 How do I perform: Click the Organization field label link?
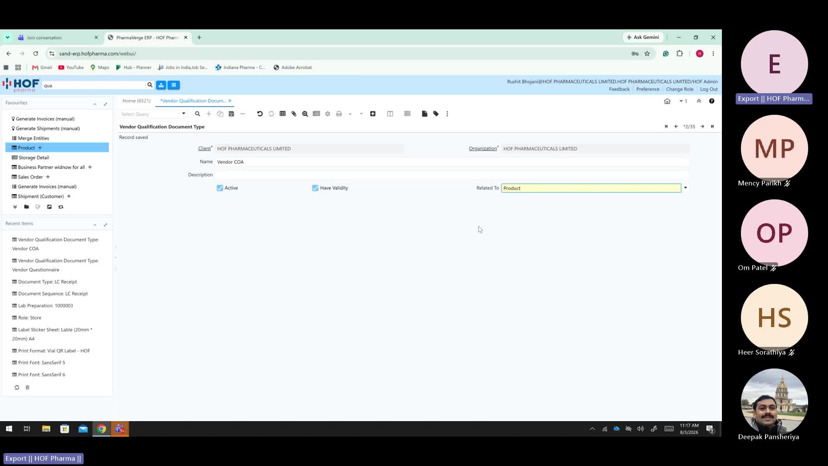[x=483, y=148]
